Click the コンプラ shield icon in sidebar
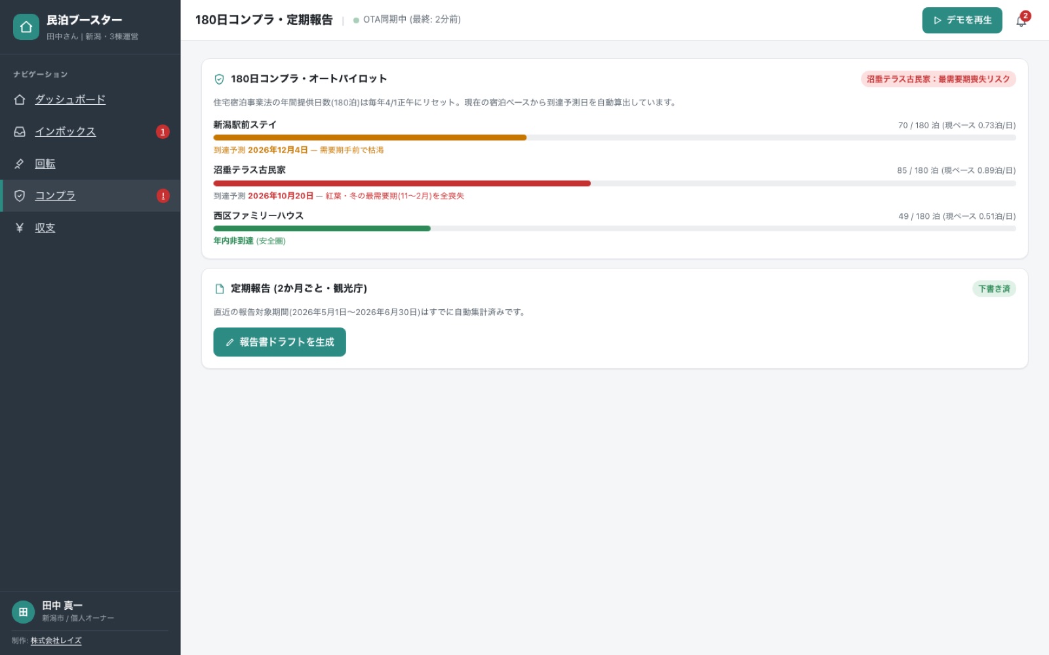Screen dimensions: 1049x655 pyautogui.click(x=20, y=196)
